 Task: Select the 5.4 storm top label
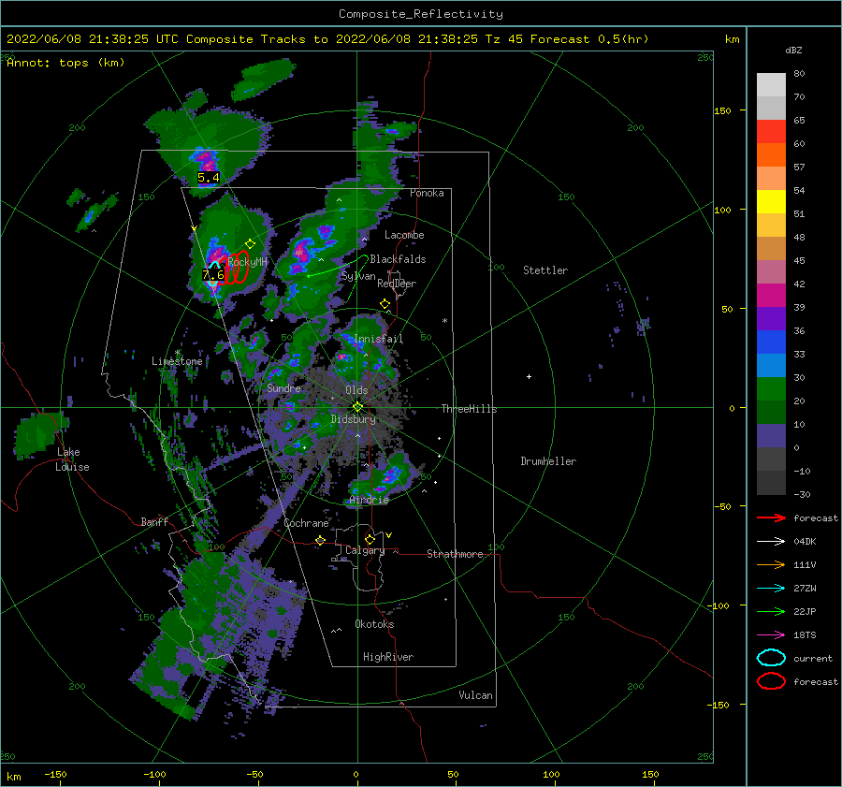tap(209, 177)
